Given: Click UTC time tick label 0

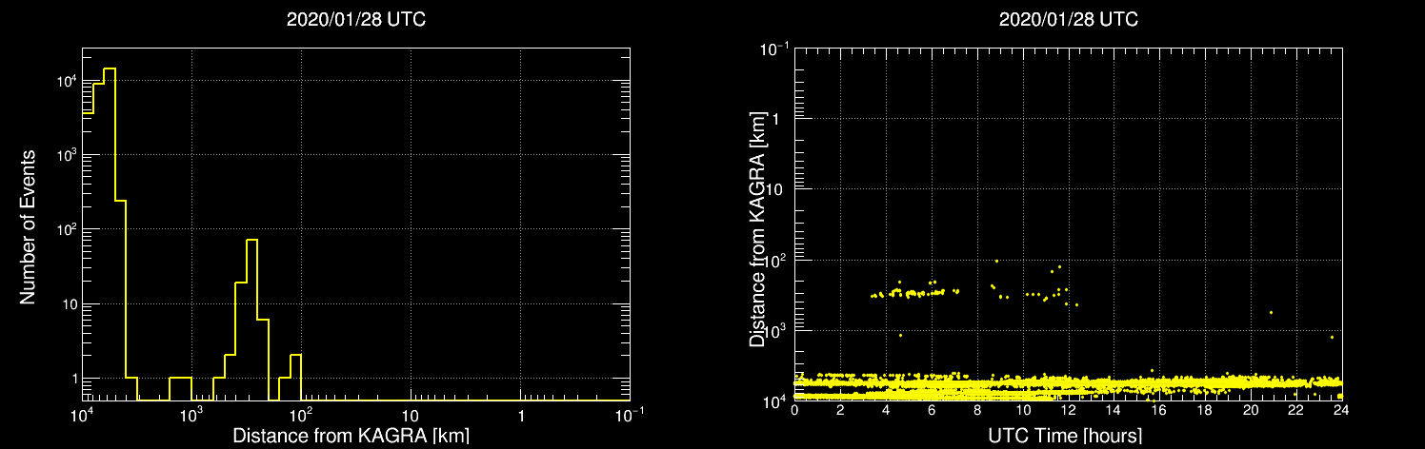Looking at the screenshot, I should pyautogui.click(x=794, y=411).
